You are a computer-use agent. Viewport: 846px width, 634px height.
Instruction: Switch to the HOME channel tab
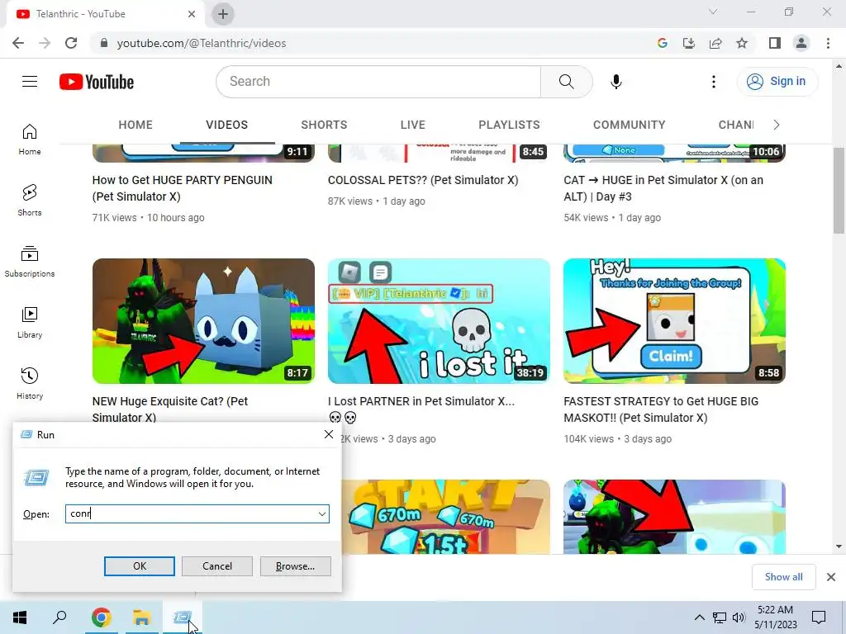coord(135,125)
